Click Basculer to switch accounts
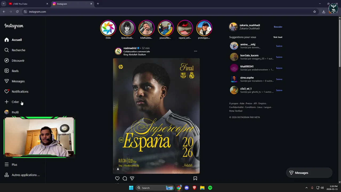 pos(278,27)
